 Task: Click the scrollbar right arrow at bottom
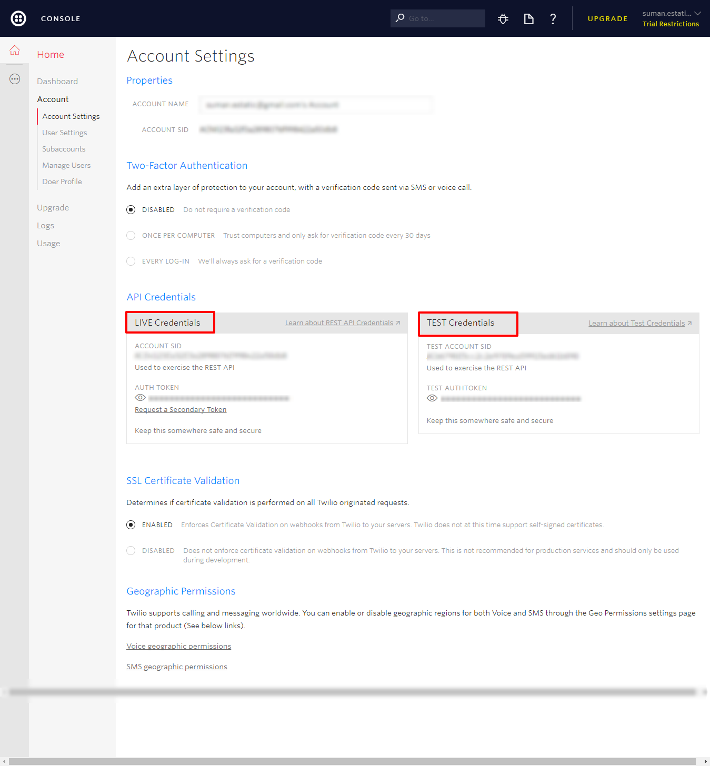pos(705,761)
